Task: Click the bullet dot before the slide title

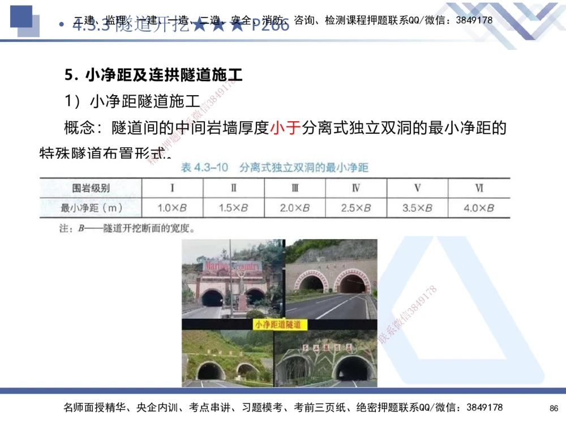Action: coord(62,25)
